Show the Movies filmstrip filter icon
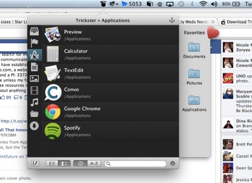 click(34, 90)
